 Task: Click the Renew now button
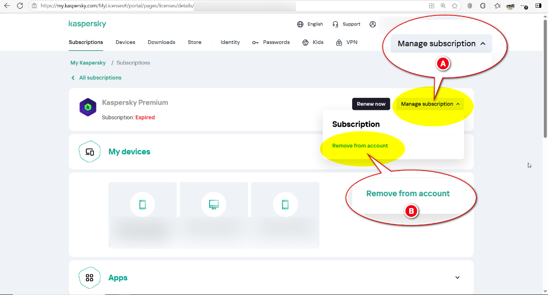[x=371, y=104]
